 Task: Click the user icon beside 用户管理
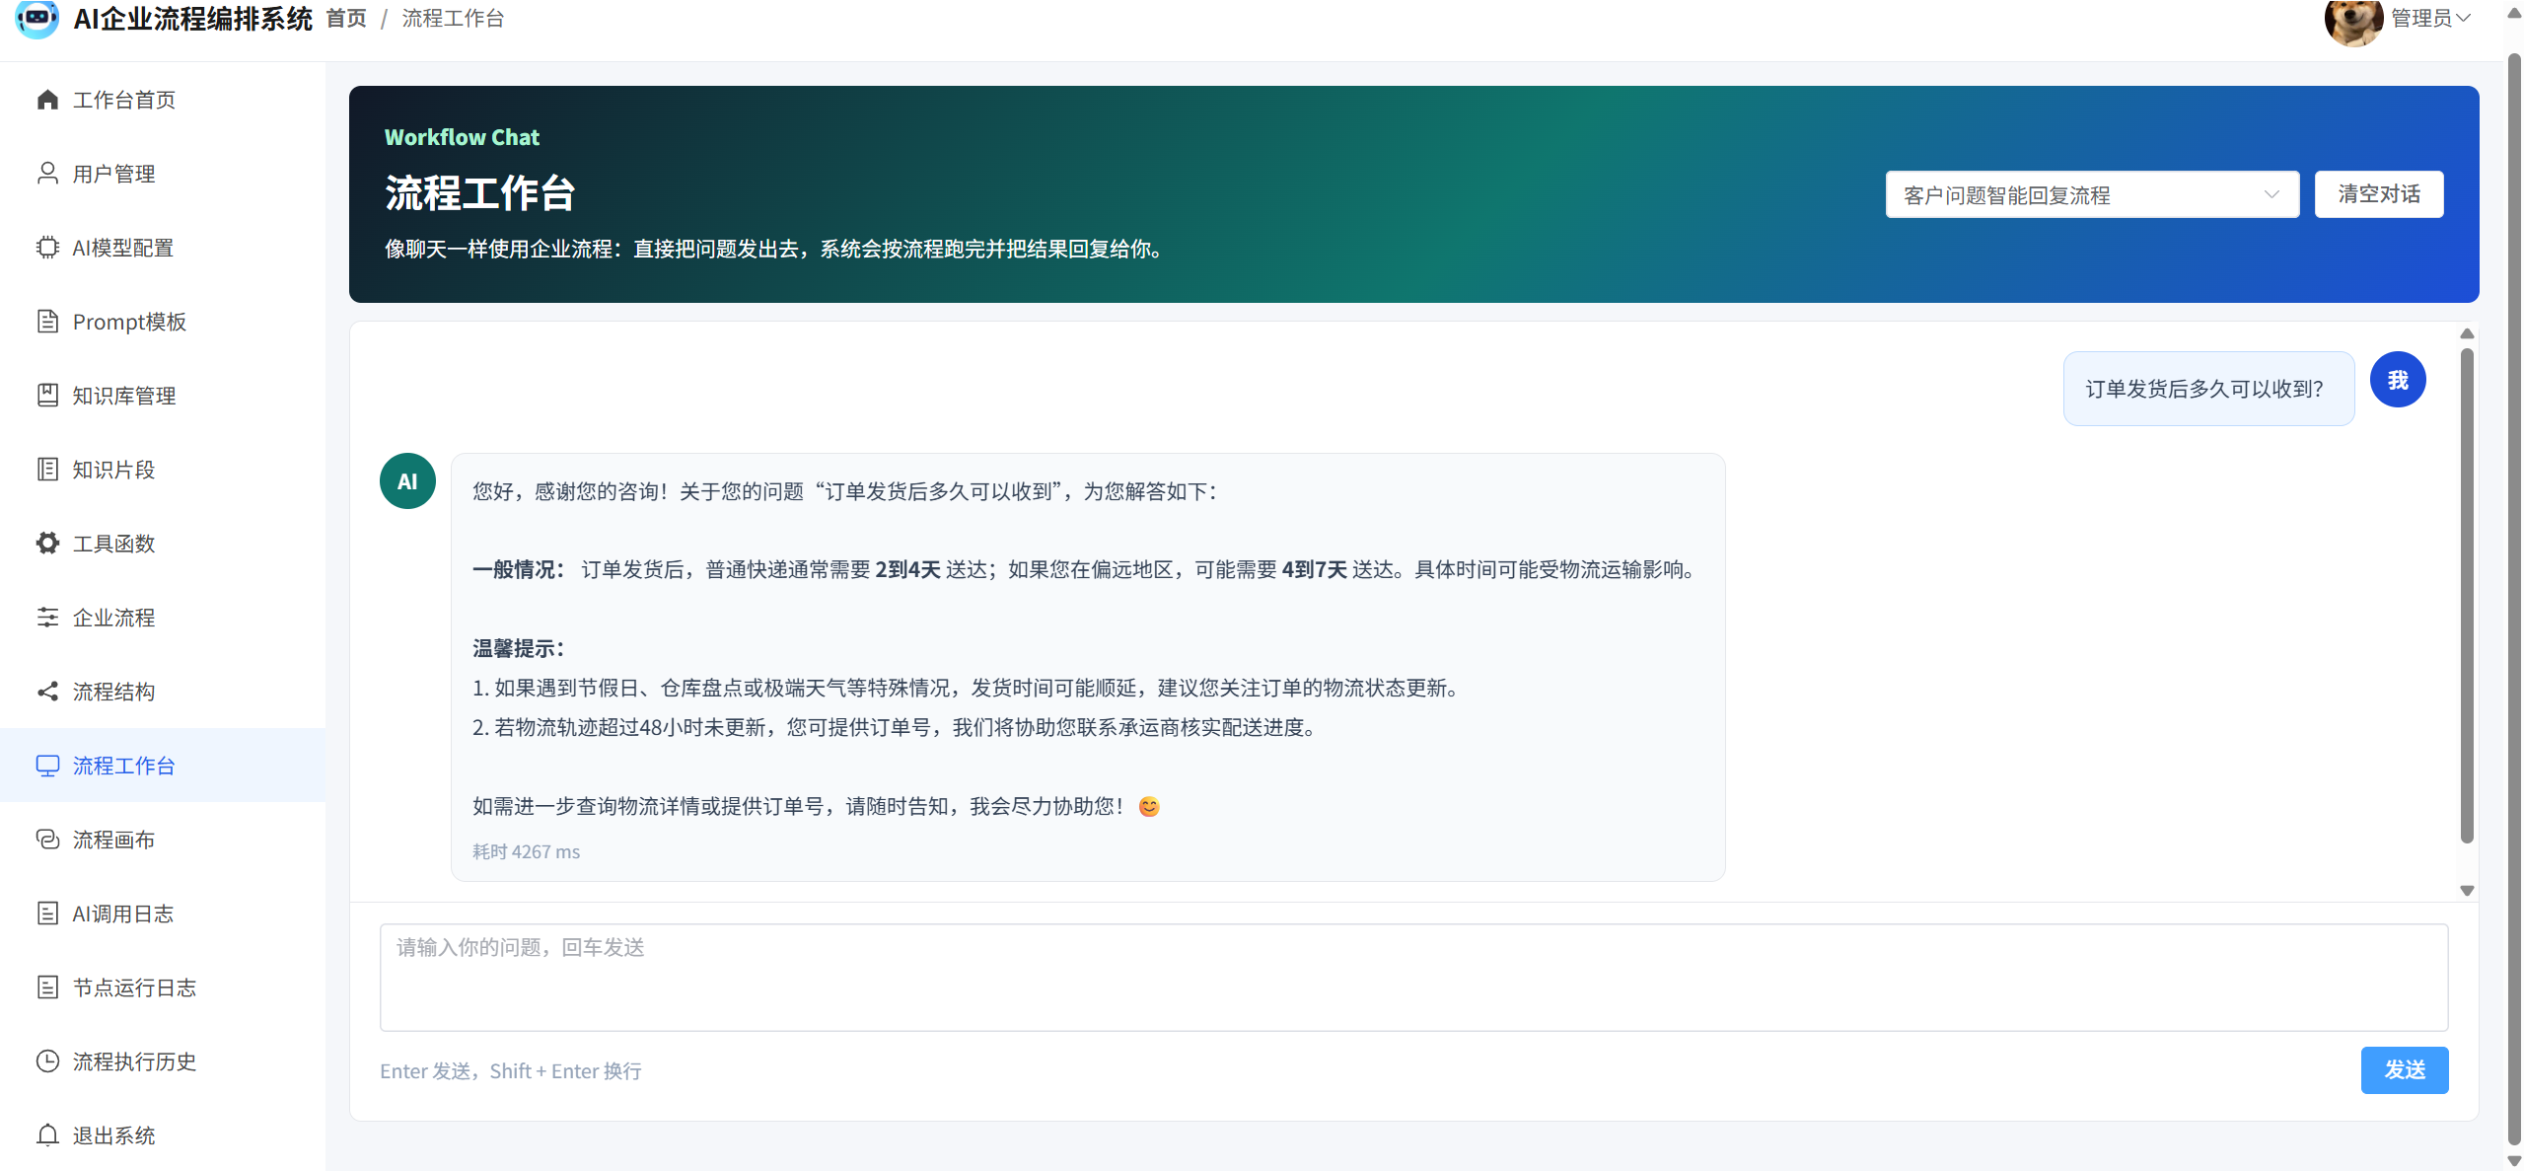point(47,174)
